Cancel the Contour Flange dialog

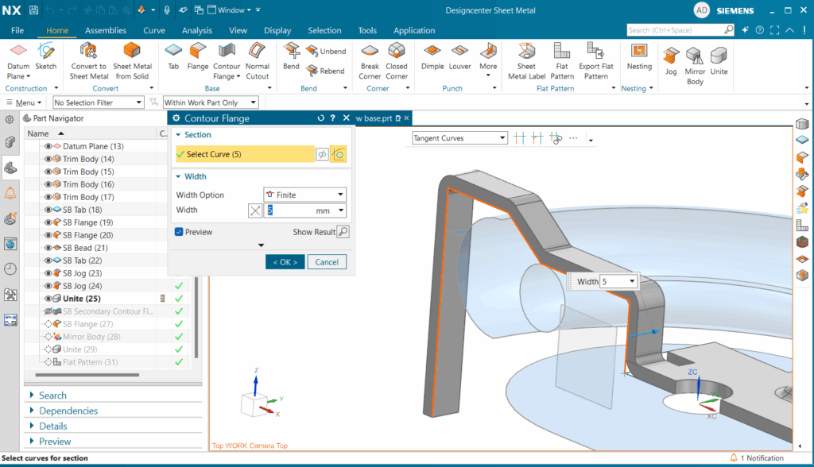coord(327,262)
